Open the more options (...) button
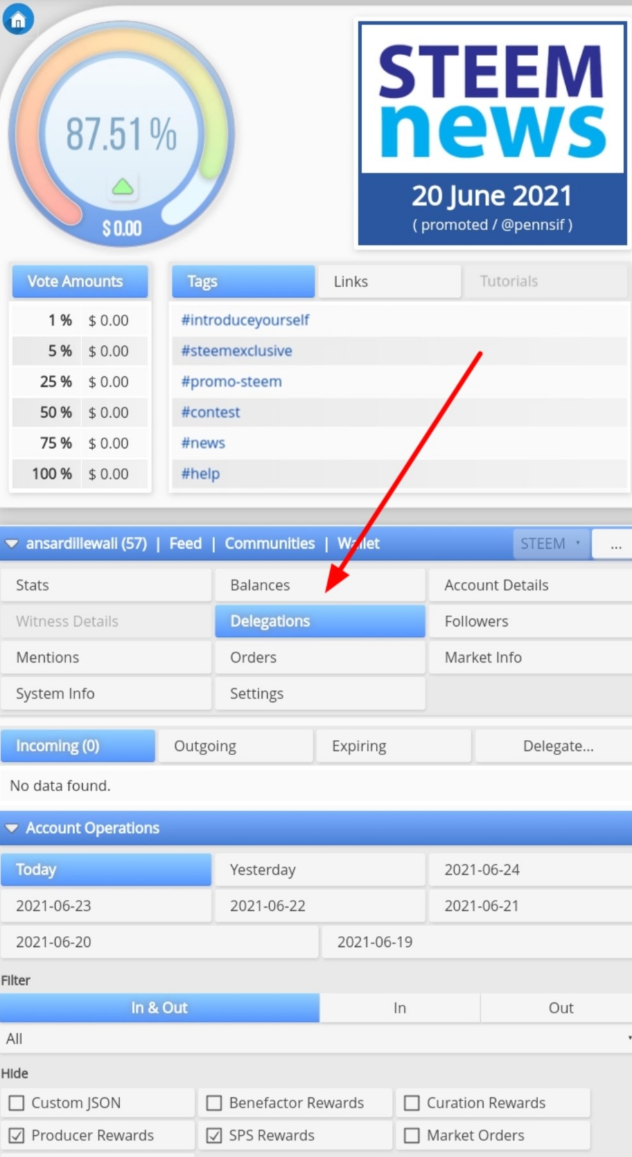This screenshot has height=1157, width=632. [x=613, y=544]
